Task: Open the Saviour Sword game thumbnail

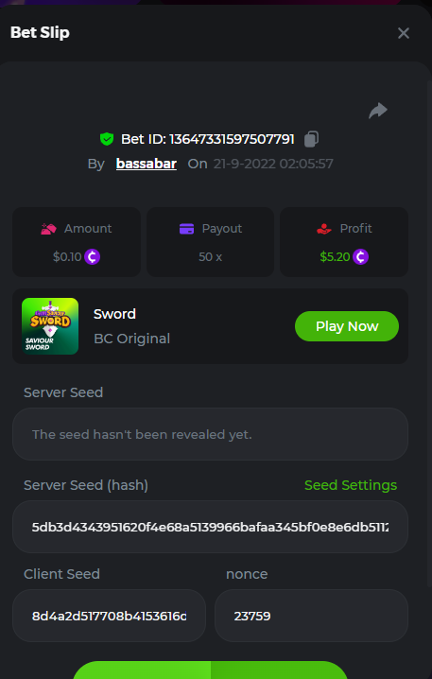Action: (x=50, y=326)
